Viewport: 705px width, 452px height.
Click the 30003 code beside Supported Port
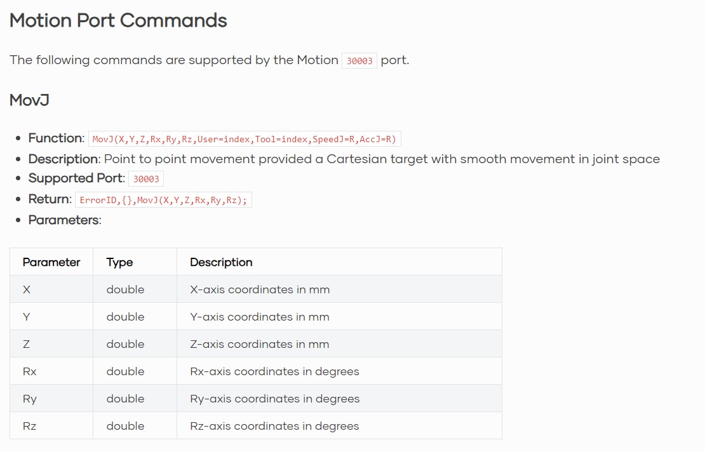click(x=146, y=179)
